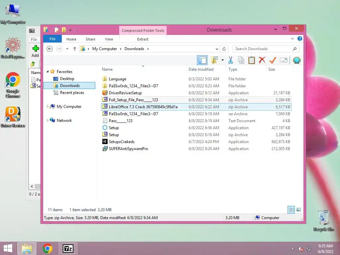Sort files by the Type column
Screen dimensions: 340x255
[x=246, y=69]
